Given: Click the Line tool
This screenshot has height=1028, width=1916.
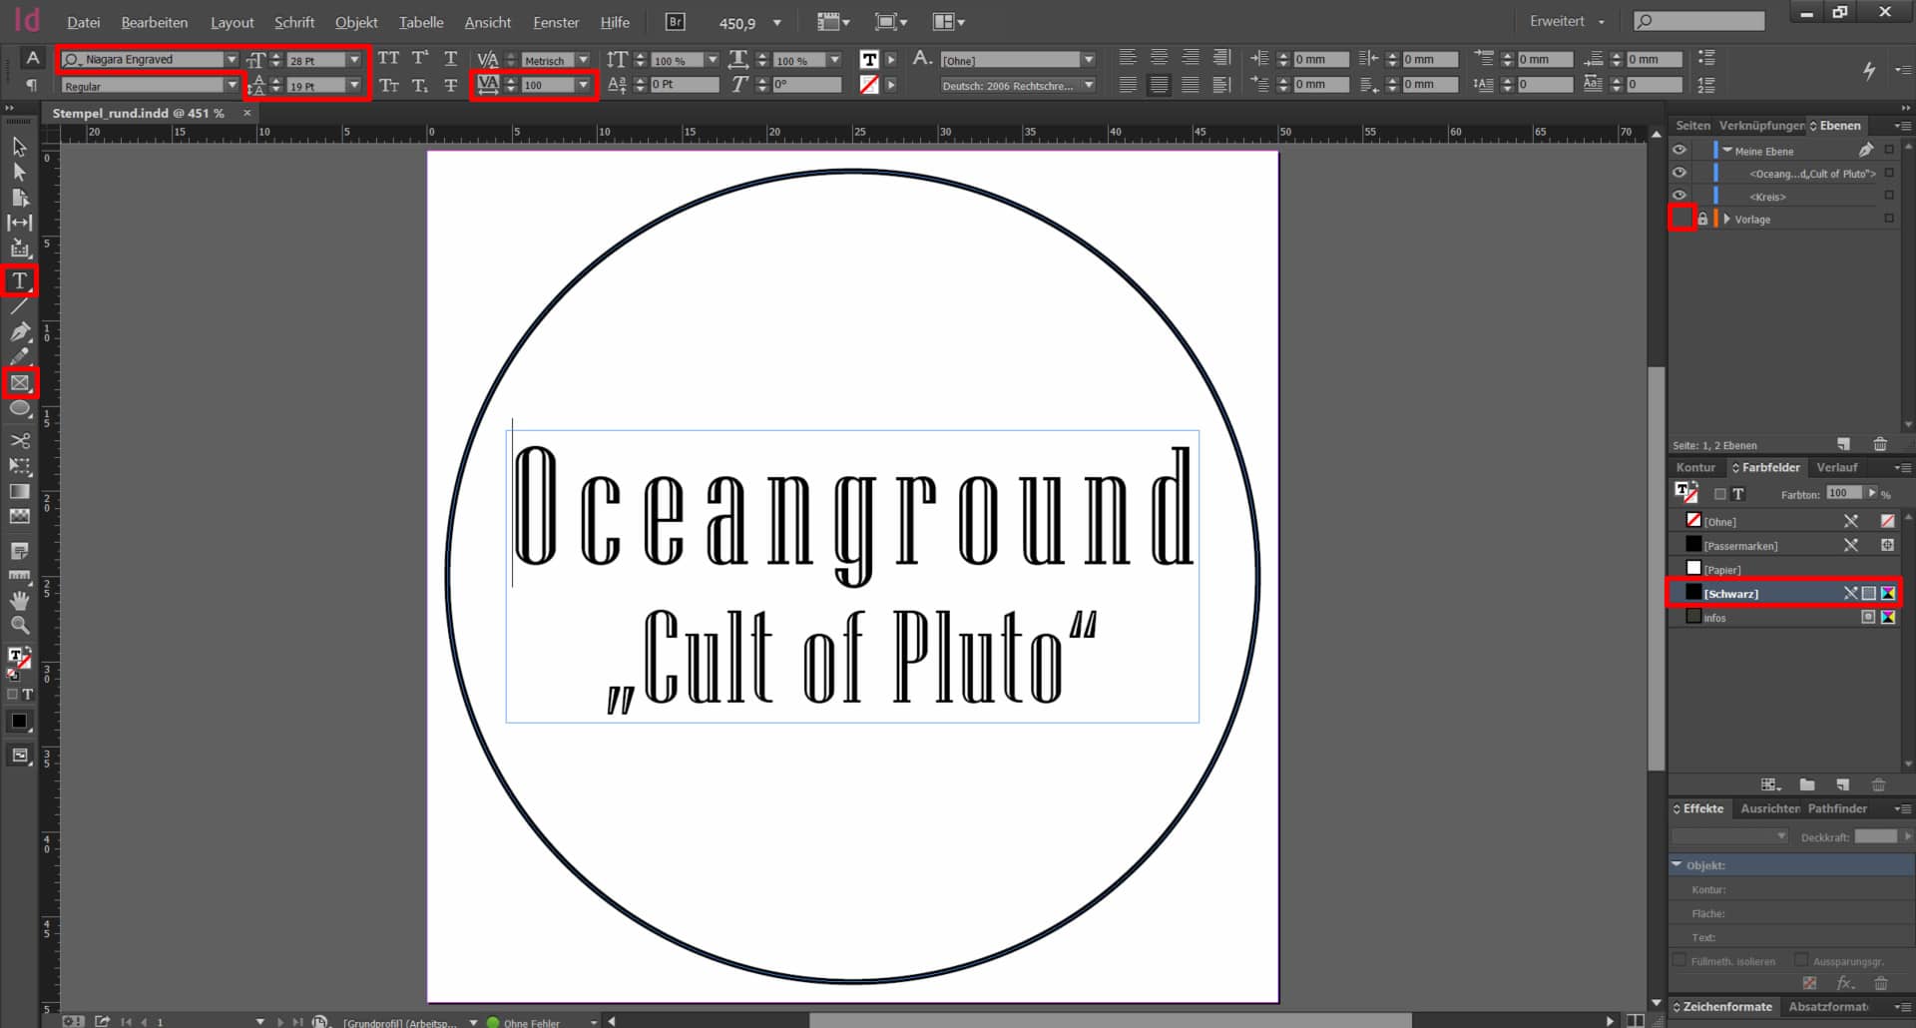Looking at the screenshot, I should tap(19, 306).
